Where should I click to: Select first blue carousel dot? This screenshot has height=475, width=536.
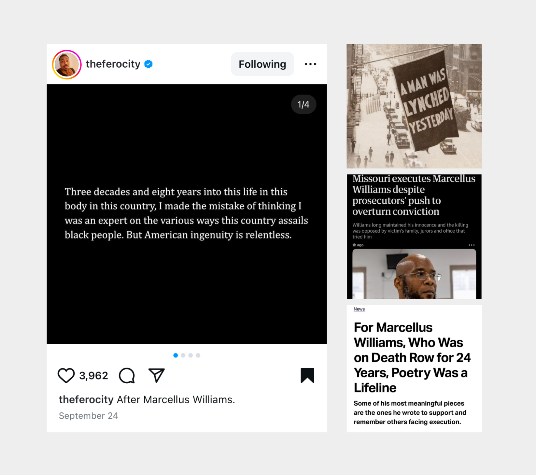point(176,355)
